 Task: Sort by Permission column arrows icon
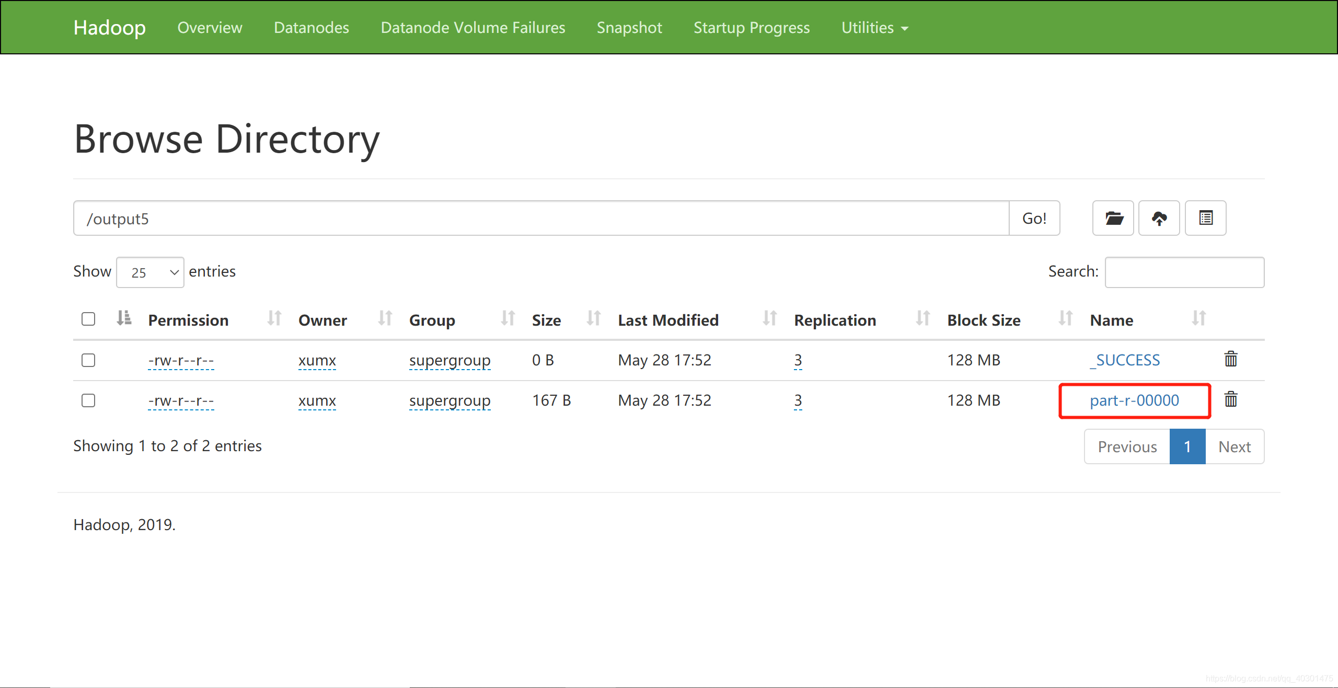tap(274, 318)
